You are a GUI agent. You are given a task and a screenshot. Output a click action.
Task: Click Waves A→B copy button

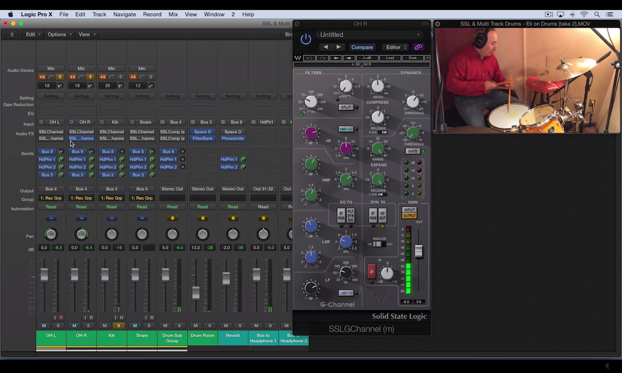point(368,58)
